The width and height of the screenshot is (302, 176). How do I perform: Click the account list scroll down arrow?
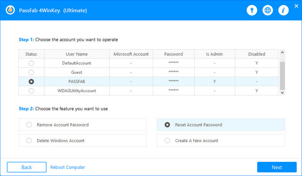coord(282,93)
